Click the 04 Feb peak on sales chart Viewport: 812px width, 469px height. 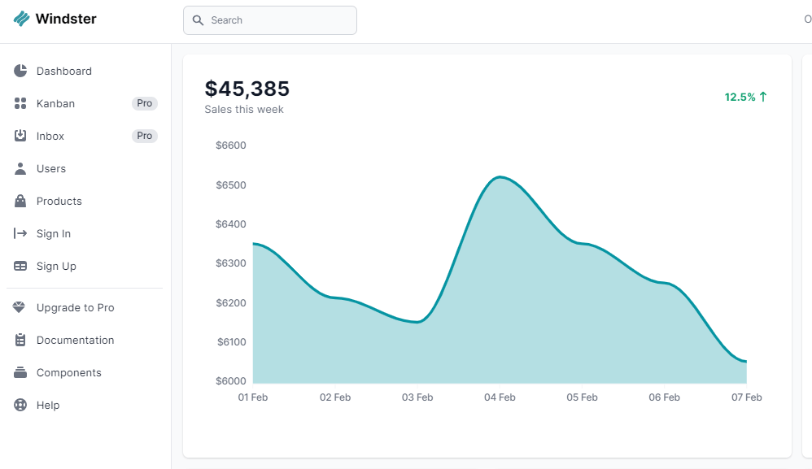point(500,177)
